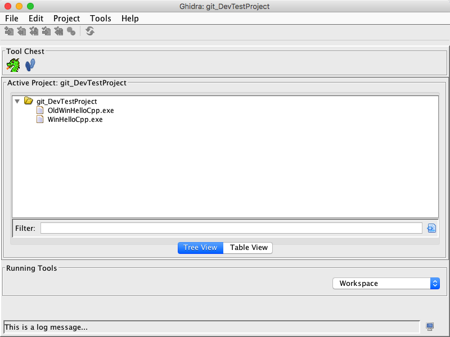
Task: Collapse the git_DevTestProject folder triangle
Action: pyautogui.click(x=17, y=101)
